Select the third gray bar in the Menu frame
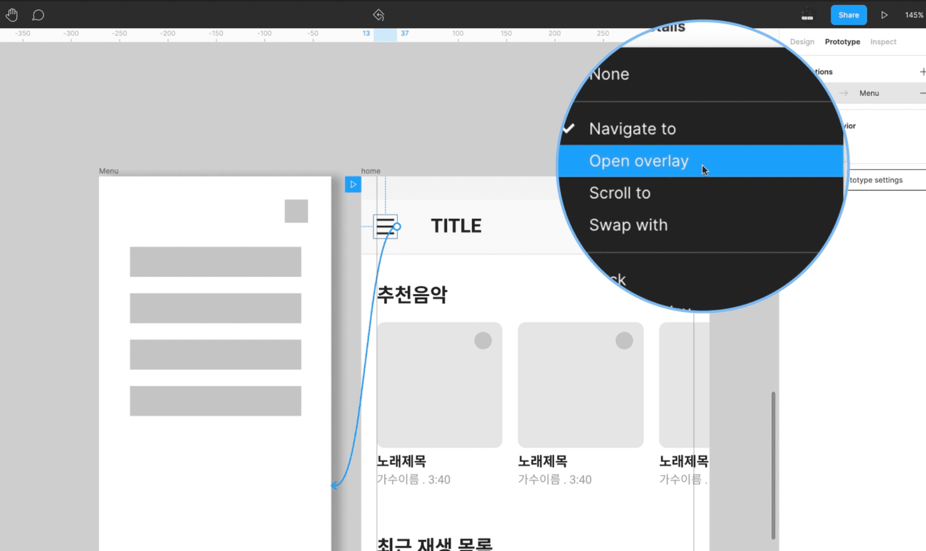Screen dimensions: 926x551 pyautogui.click(x=216, y=354)
